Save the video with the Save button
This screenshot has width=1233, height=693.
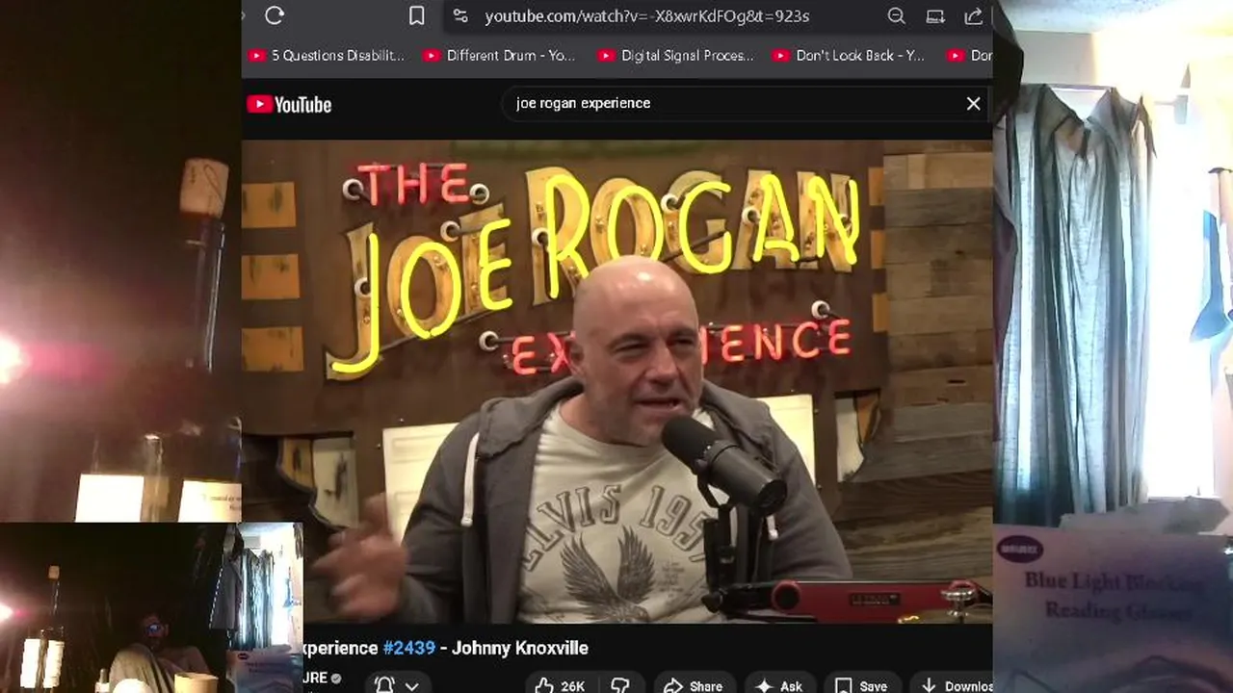click(x=860, y=685)
